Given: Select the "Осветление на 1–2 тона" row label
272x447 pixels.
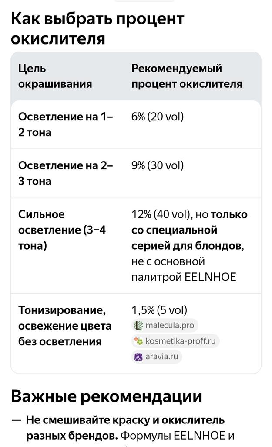Looking at the screenshot, I should 66,124.
